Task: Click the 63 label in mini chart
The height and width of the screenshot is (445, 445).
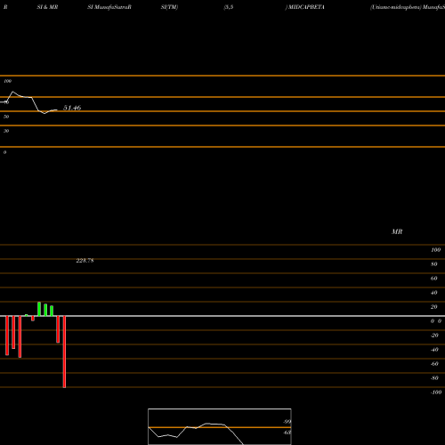Action: 287,433
